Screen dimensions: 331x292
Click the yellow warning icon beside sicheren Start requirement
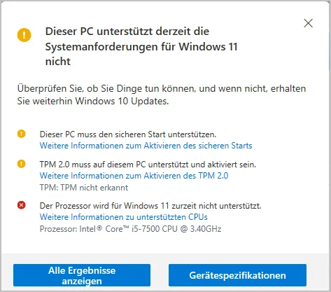point(22,134)
